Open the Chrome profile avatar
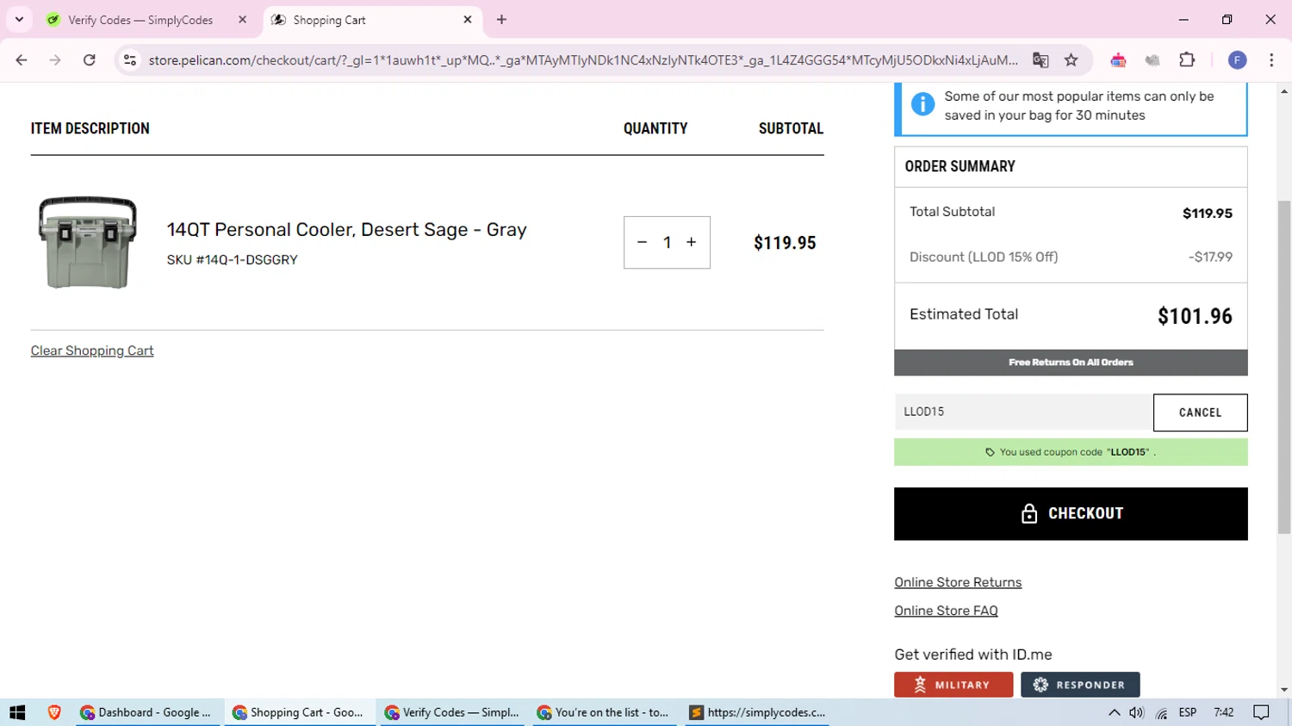This screenshot has width=1292, height=726. (x=1237, y=60)
